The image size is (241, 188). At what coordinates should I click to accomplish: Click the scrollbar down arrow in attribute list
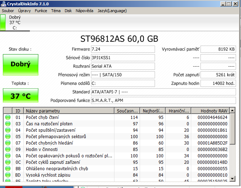pos(233,179)
